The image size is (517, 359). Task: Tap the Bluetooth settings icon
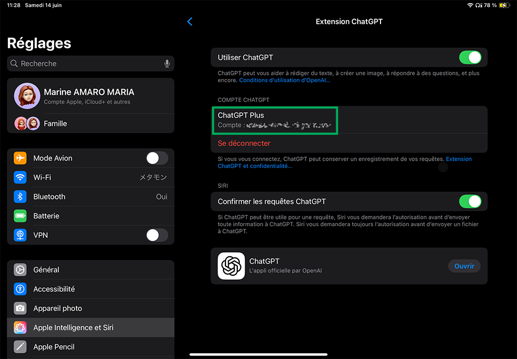20,197
